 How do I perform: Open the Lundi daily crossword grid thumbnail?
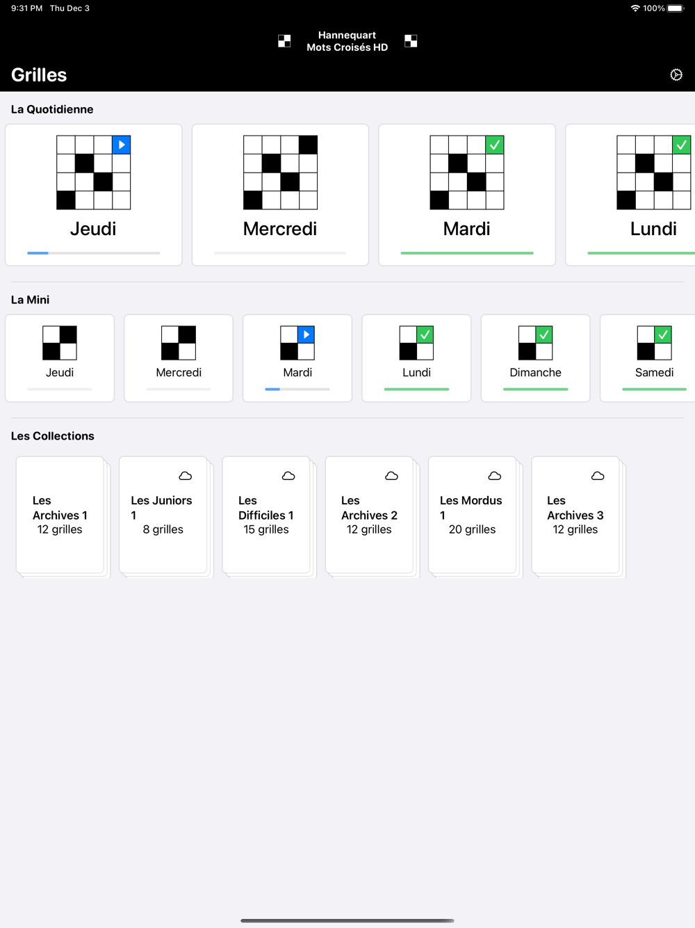click(654, 173)
